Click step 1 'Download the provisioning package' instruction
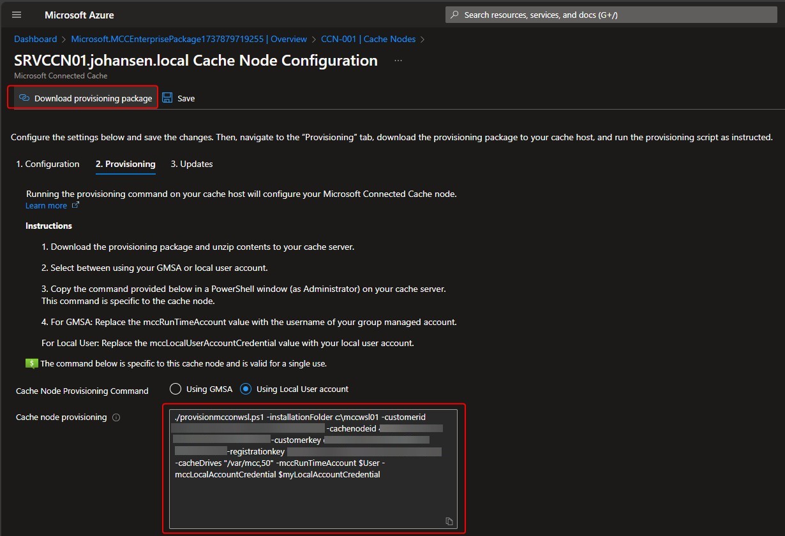This screenshot has height=536, width=785. [199, 247]
